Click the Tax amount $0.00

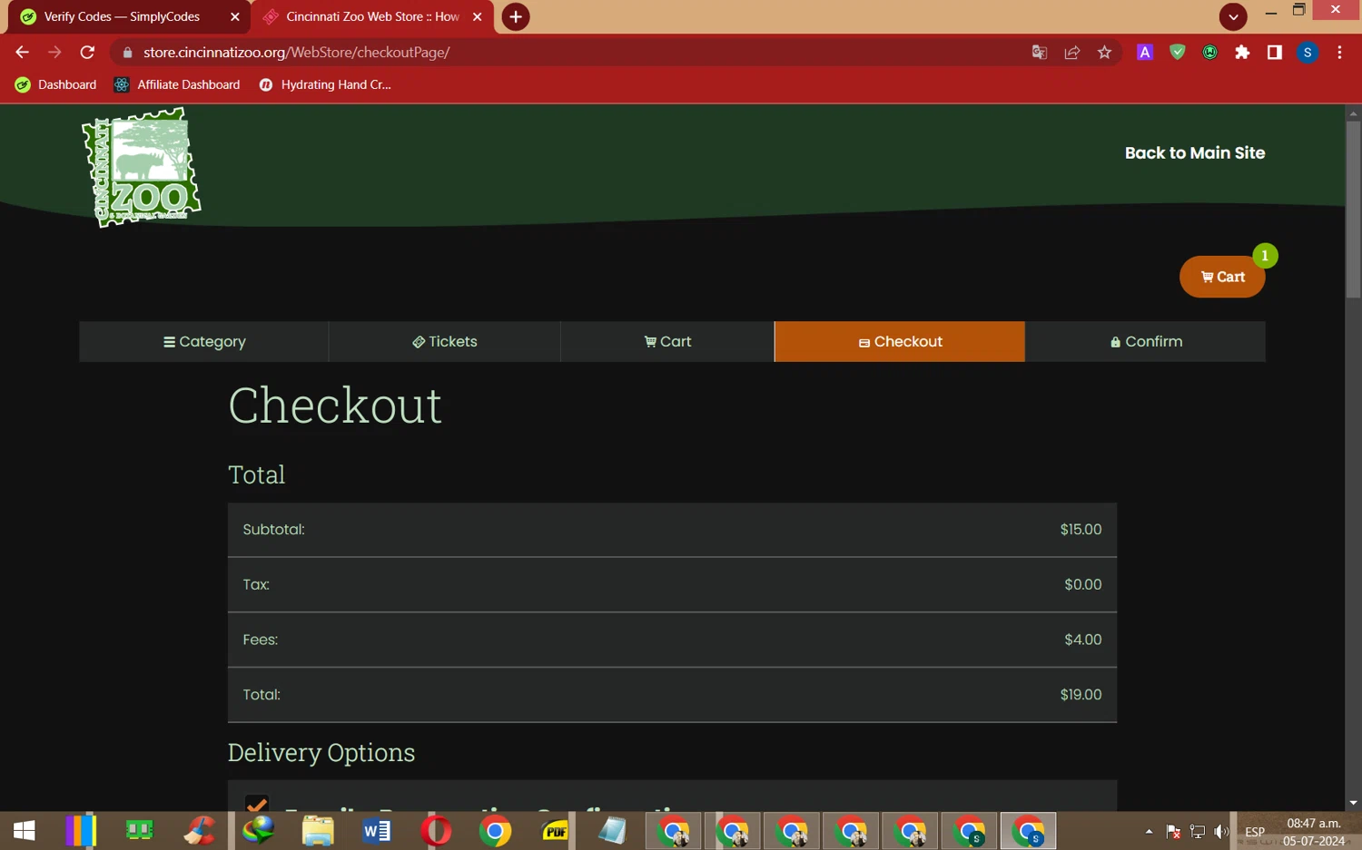pos(1082,585)
